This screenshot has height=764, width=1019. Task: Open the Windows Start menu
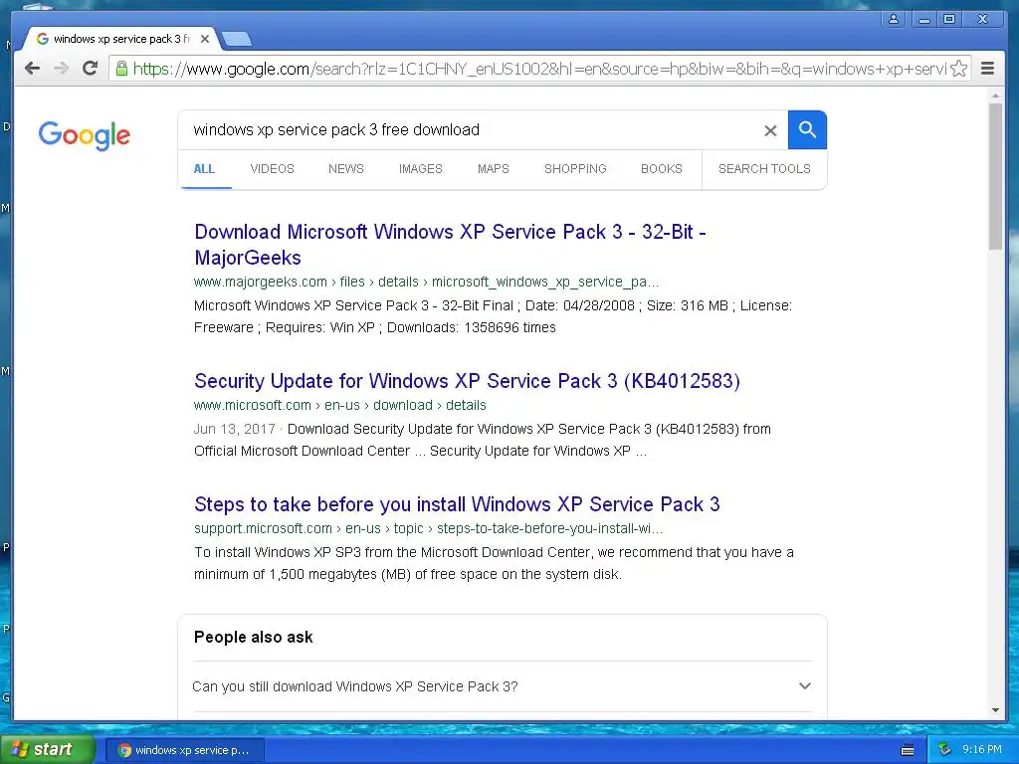pos(47,750)
